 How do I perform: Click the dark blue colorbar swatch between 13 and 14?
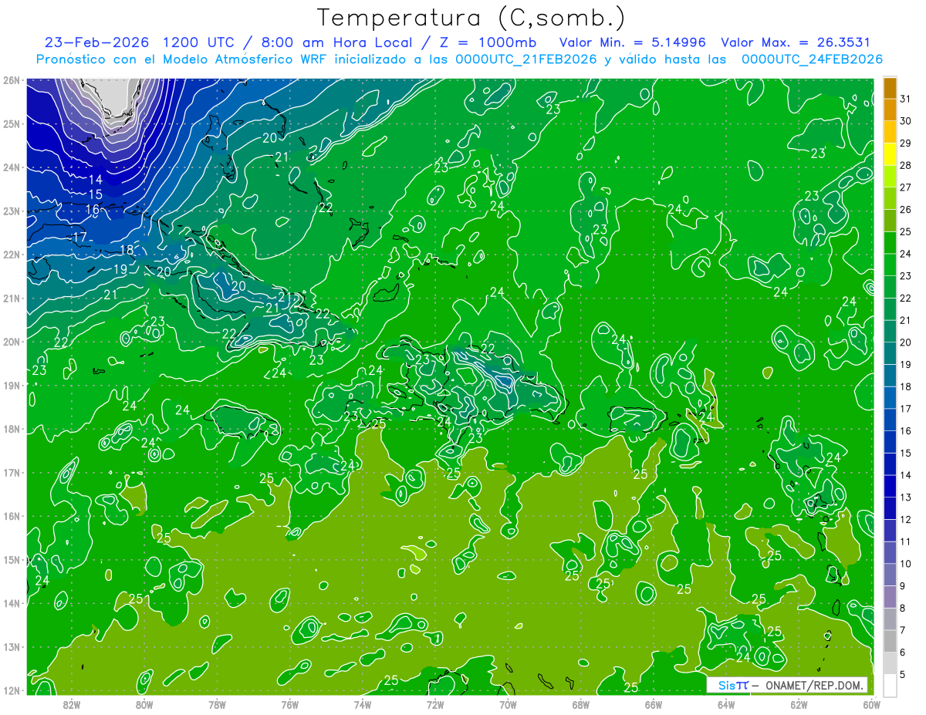coord(890,486)
